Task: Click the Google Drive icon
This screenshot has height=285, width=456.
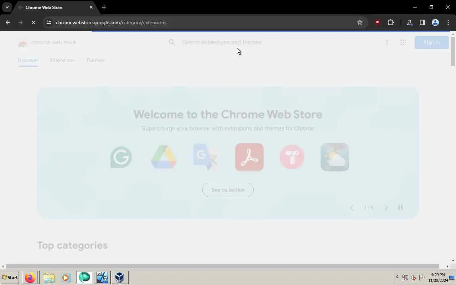Action: point(164,157)
